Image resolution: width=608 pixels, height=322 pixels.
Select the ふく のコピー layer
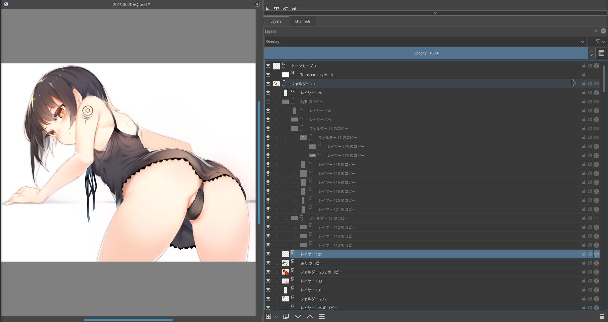tap(312, 263)
